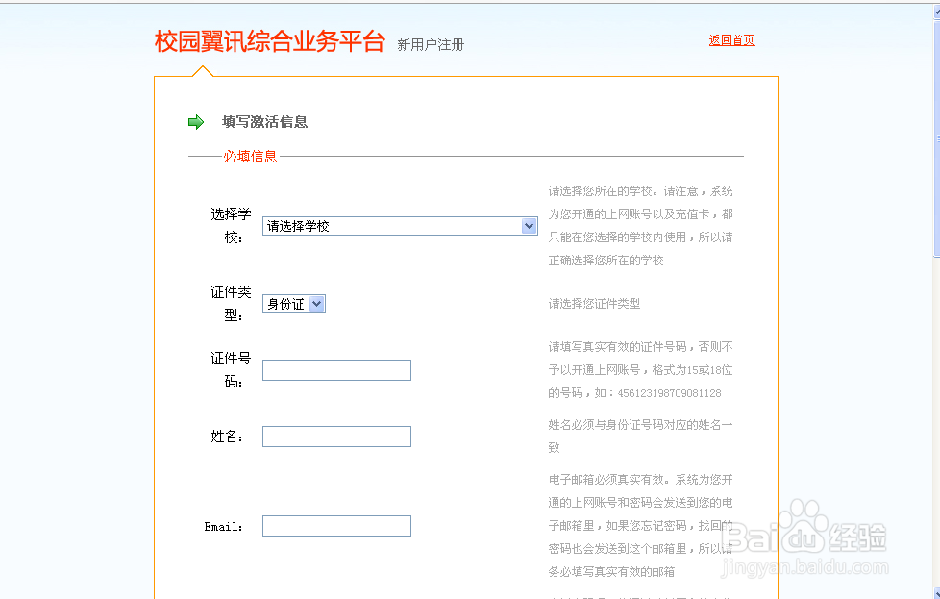Click the 证件类型 field label
Image resolution: width=940 pixels, height=599 pixels.
point(231,304)
